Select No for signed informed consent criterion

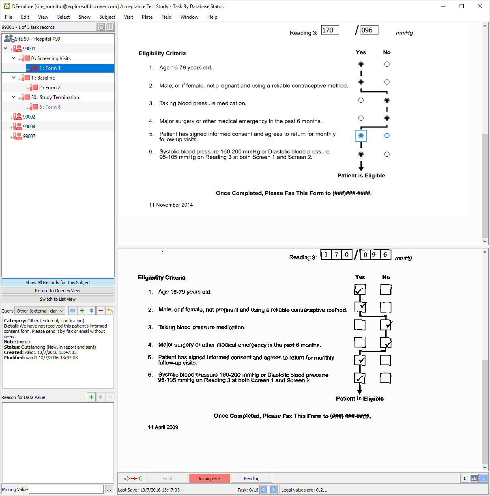tap(387, 136)
